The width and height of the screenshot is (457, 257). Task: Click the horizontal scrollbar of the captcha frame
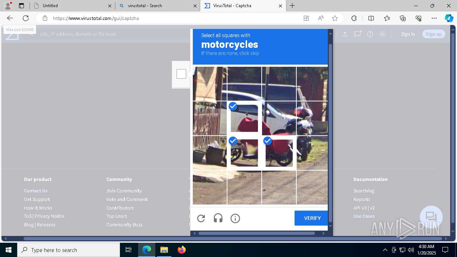pyautogui.click(x=256, y=233)
